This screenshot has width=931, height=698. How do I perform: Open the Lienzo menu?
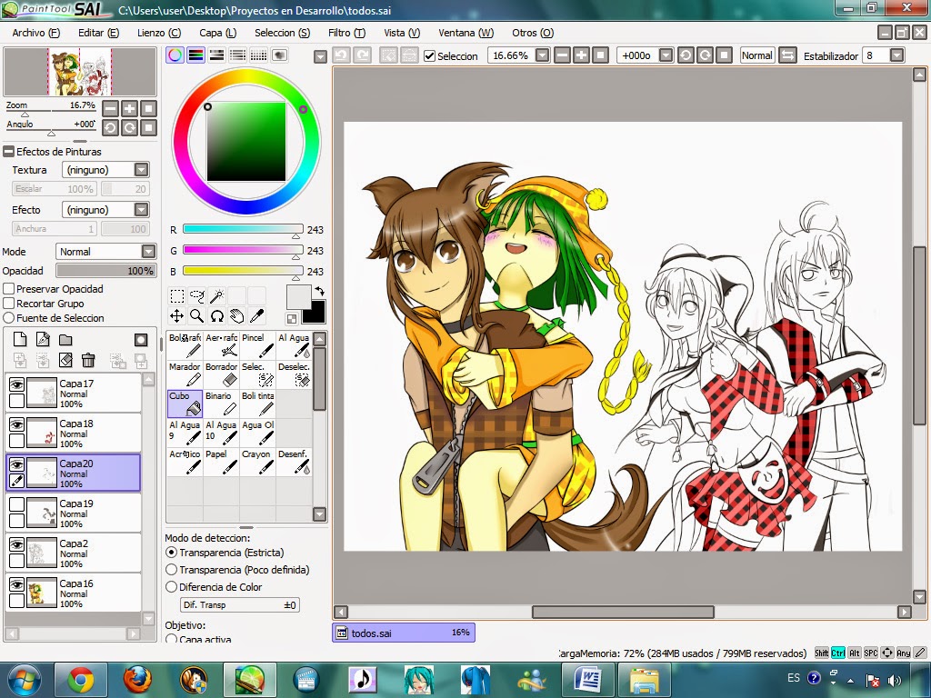[x=159, y=33]
